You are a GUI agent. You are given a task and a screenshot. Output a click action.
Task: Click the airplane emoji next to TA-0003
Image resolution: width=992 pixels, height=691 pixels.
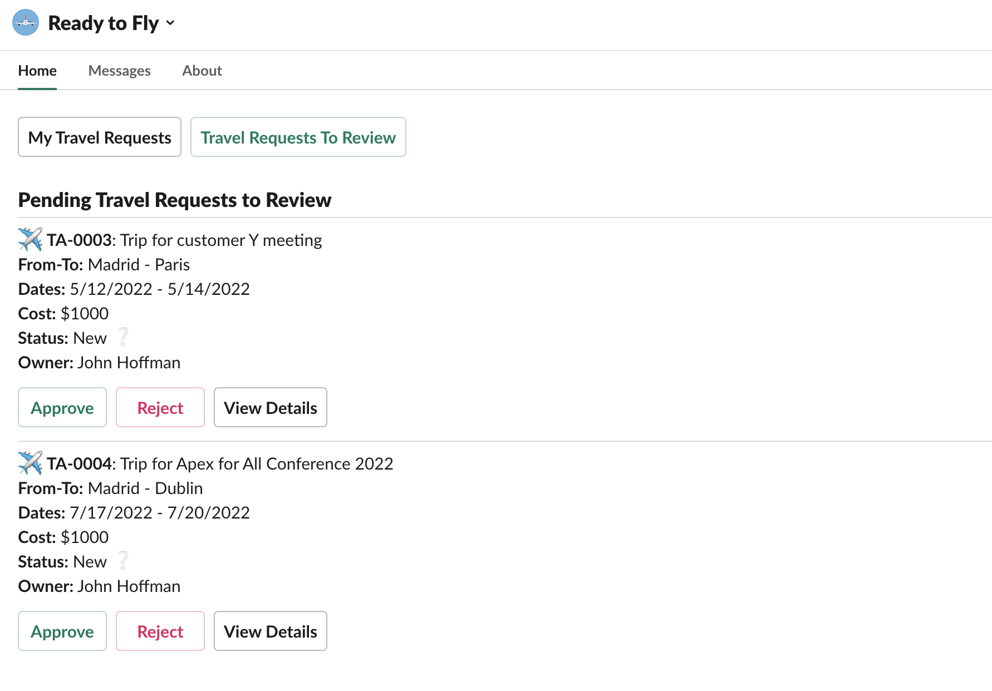pos(30,239)
